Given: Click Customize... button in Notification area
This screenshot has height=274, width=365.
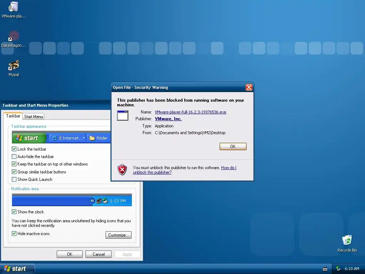Looking at the screenshot, I should click(x=118, y=235).
